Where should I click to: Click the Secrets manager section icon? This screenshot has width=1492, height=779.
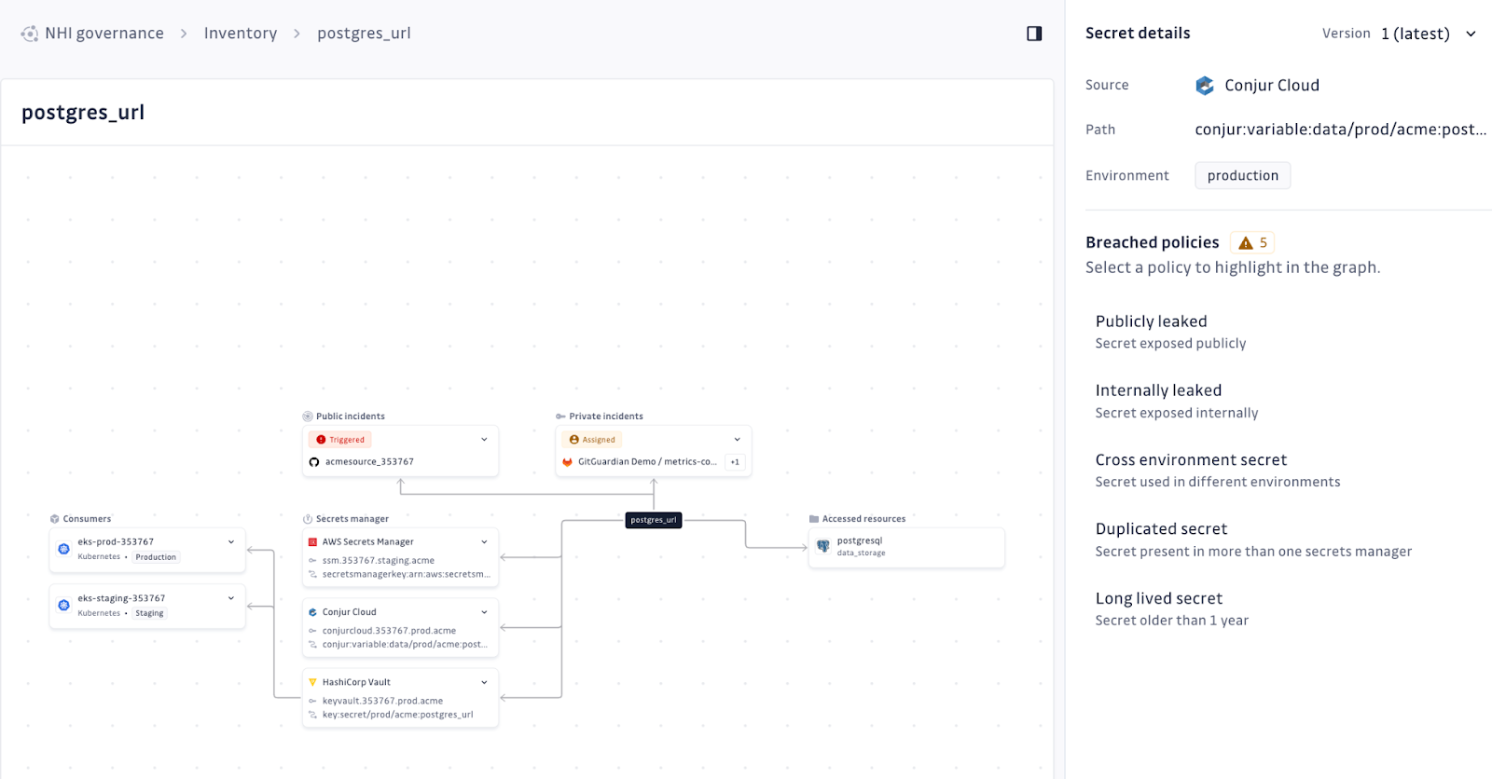[x=308, y=519]
